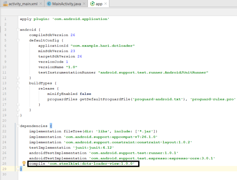Click targetSdkVersion value 26
Screen dimensions: 237x180
(x=79, y=56)
